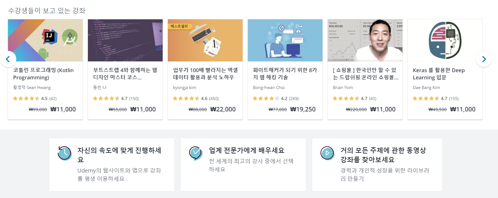Click the next carousel arrow

[484, 59]
